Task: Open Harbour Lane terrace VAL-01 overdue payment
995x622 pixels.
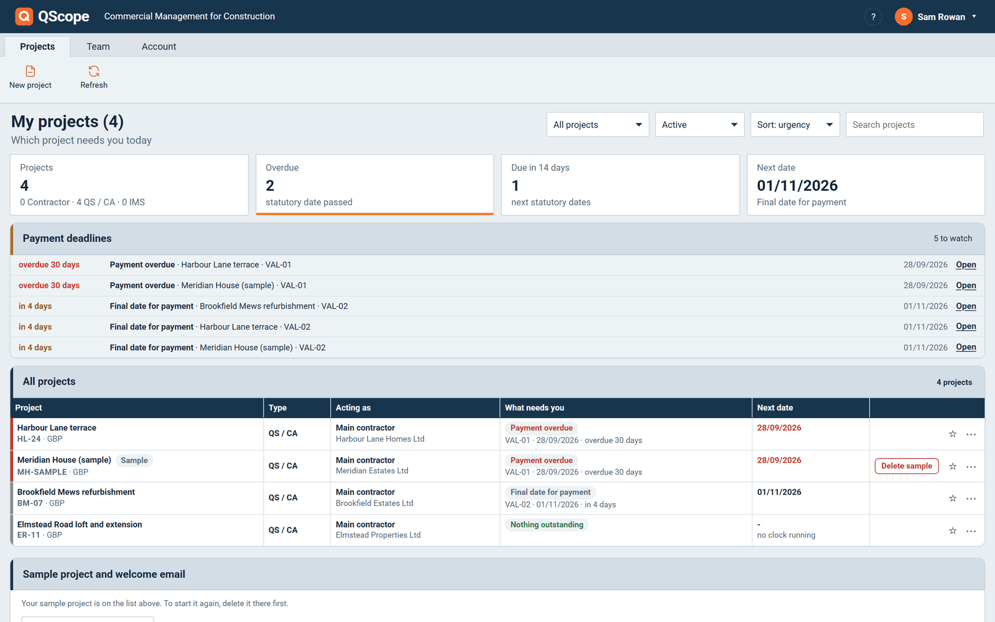Action: 966,265
